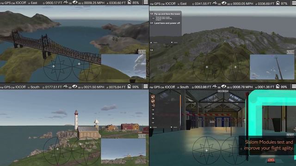Click the 'Slalom Modules test' caption
This screenshot has height=166, width=296.
coord(269,145)
